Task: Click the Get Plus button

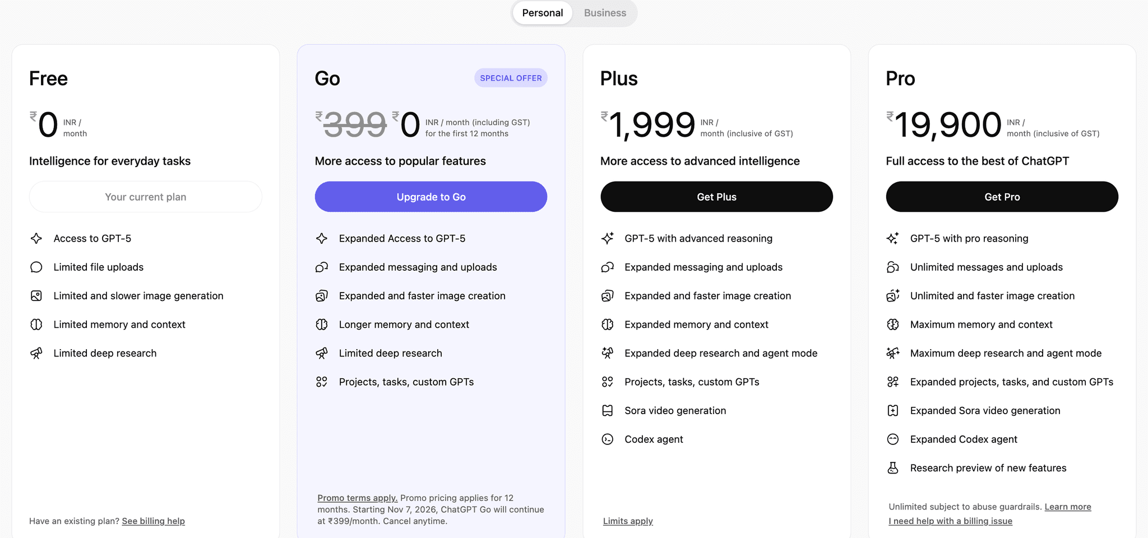Action: pos(716,197)
